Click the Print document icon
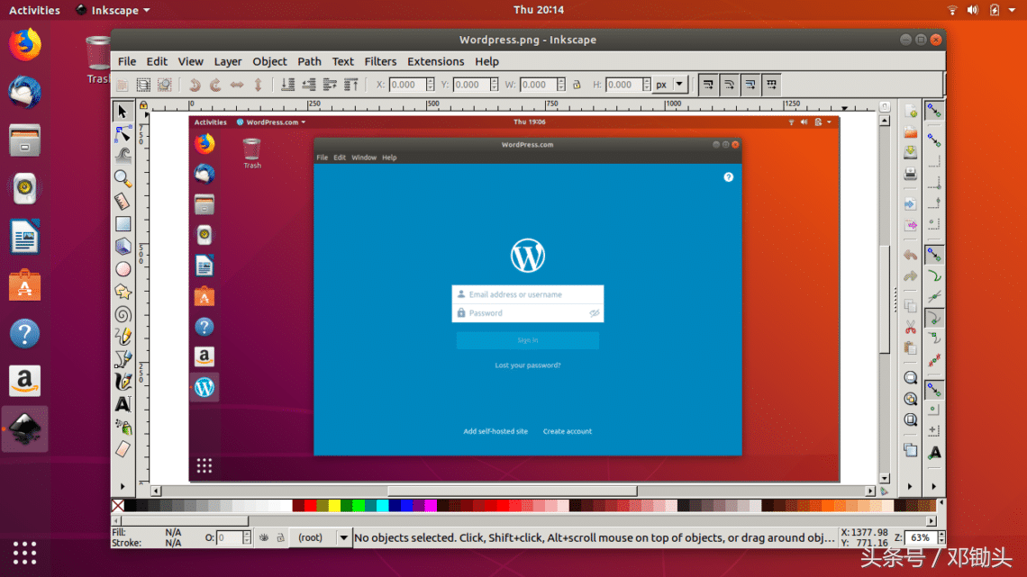 911,174
